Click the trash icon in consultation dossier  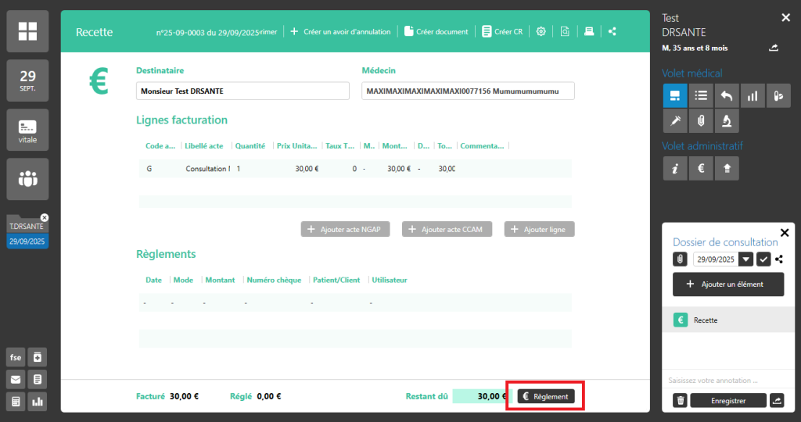(x=681, y=400)
